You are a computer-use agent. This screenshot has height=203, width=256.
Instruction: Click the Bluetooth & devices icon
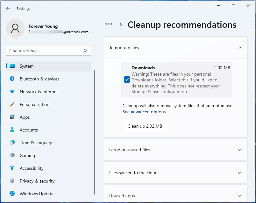(12, 79)
